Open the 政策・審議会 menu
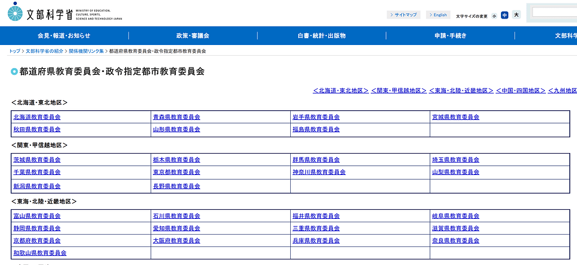The image size is (577, 265). click(193, 35)
